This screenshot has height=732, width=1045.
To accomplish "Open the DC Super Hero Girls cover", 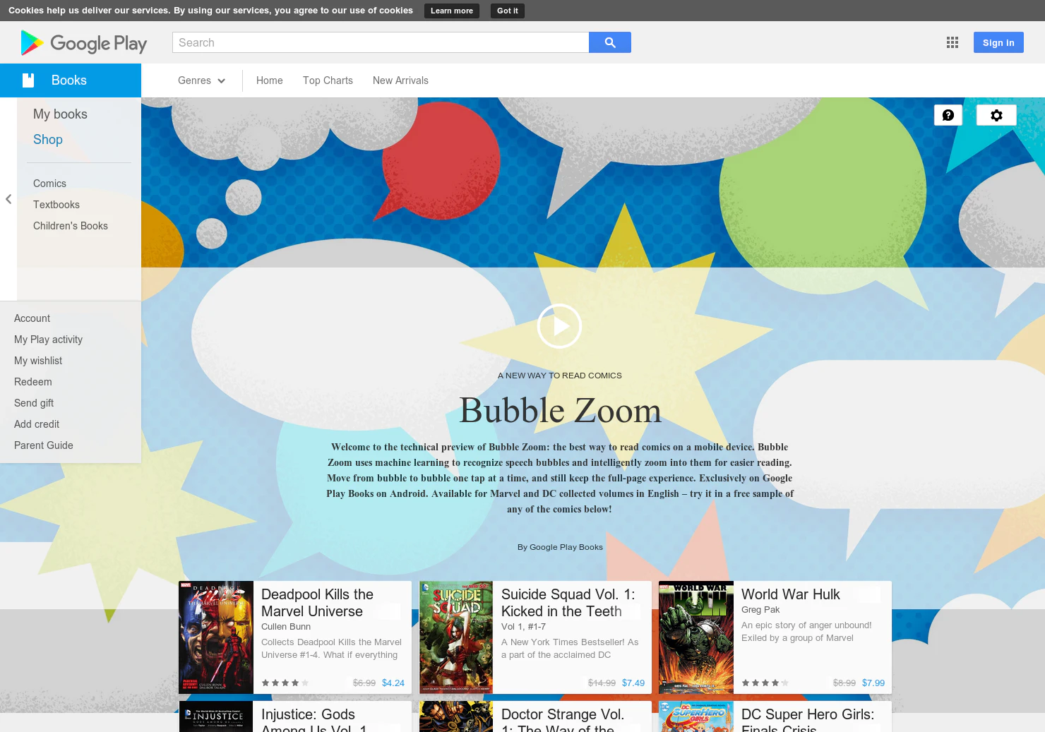I will tap(696, 716).
